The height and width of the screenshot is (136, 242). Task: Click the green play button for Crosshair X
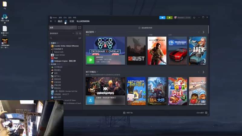[x=90, y=60]
